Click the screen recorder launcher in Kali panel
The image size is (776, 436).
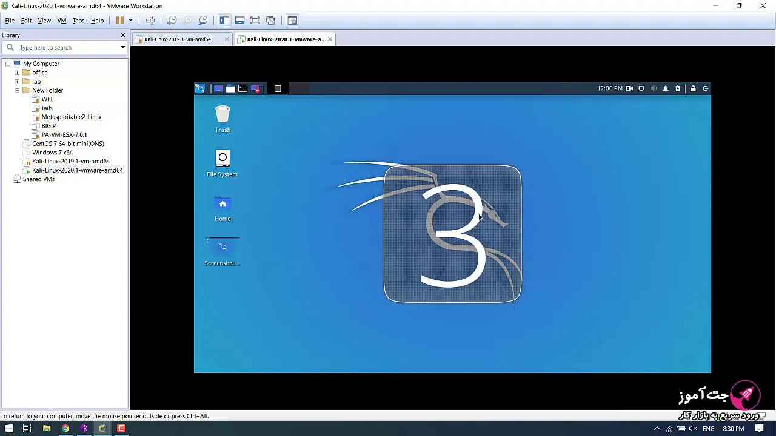coord(255,88)
